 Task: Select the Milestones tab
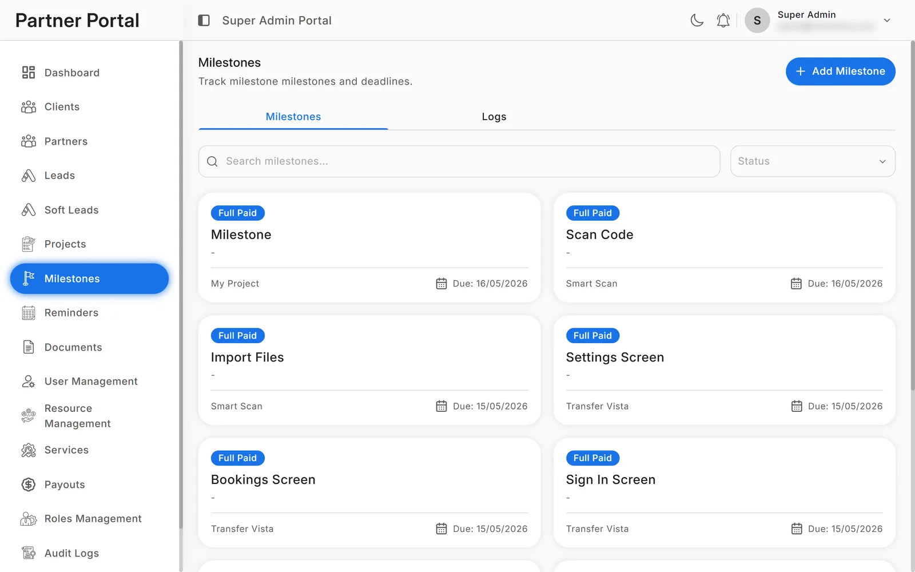293,117
